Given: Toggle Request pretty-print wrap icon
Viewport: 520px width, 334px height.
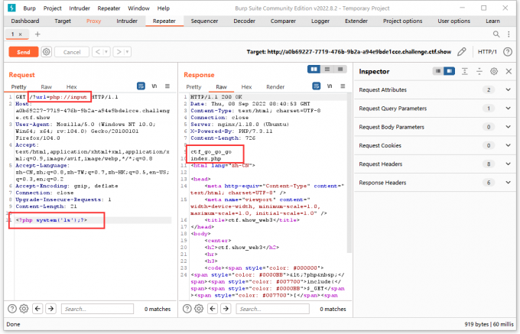Looking at the screenshot, I should coord(141,86).
